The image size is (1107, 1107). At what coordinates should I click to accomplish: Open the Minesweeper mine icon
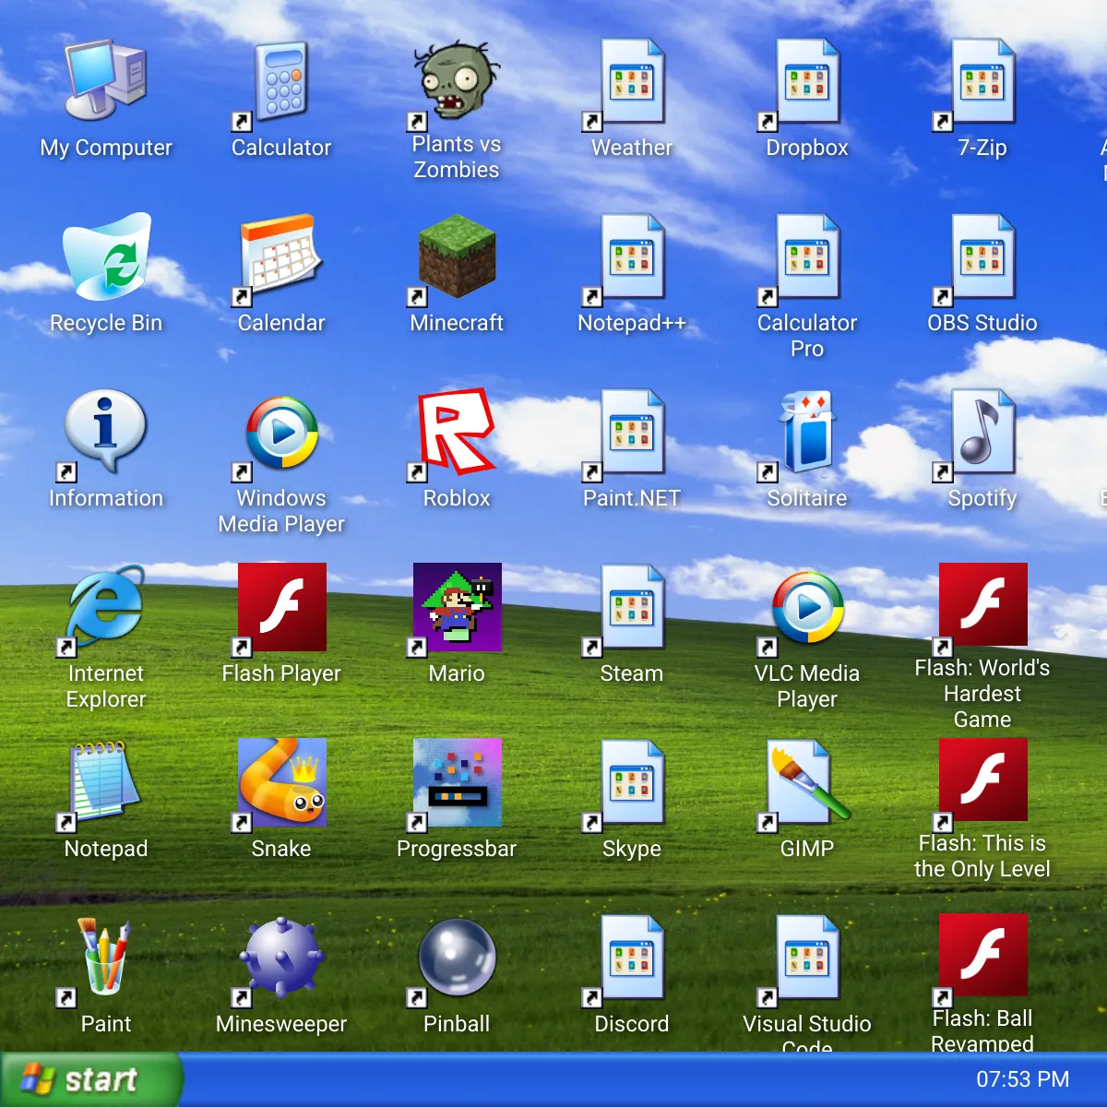pyautogui.click(x=281, y=958)
